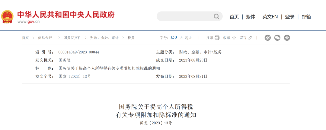The width and height of the screenshot is (326, 130).
Task: Open 邮箱 link
Action: (306, 17)
